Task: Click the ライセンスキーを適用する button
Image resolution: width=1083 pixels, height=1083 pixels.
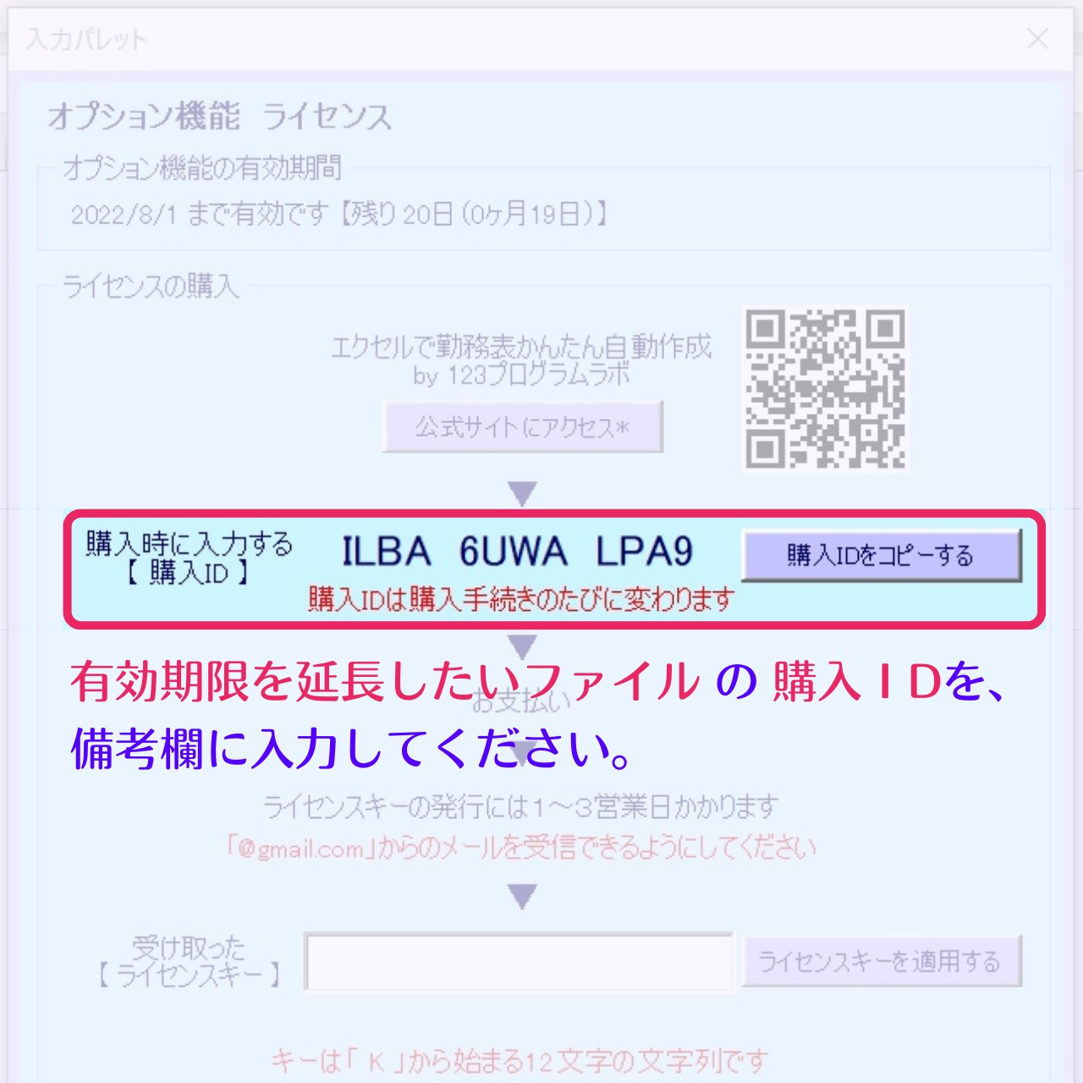Action: click(x=882, y=961)
